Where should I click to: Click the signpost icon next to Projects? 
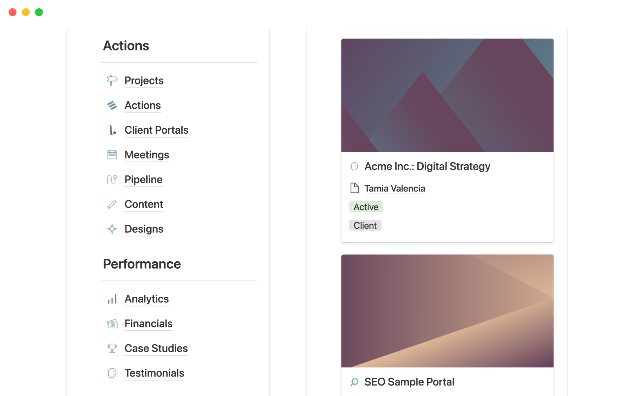point(112,81)
